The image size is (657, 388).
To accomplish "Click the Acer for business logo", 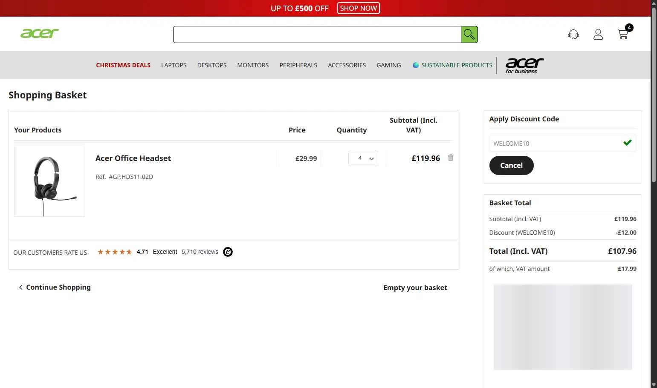I will pos(524,66).
